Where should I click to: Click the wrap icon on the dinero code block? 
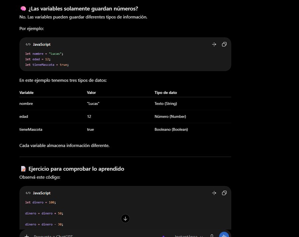214,193
